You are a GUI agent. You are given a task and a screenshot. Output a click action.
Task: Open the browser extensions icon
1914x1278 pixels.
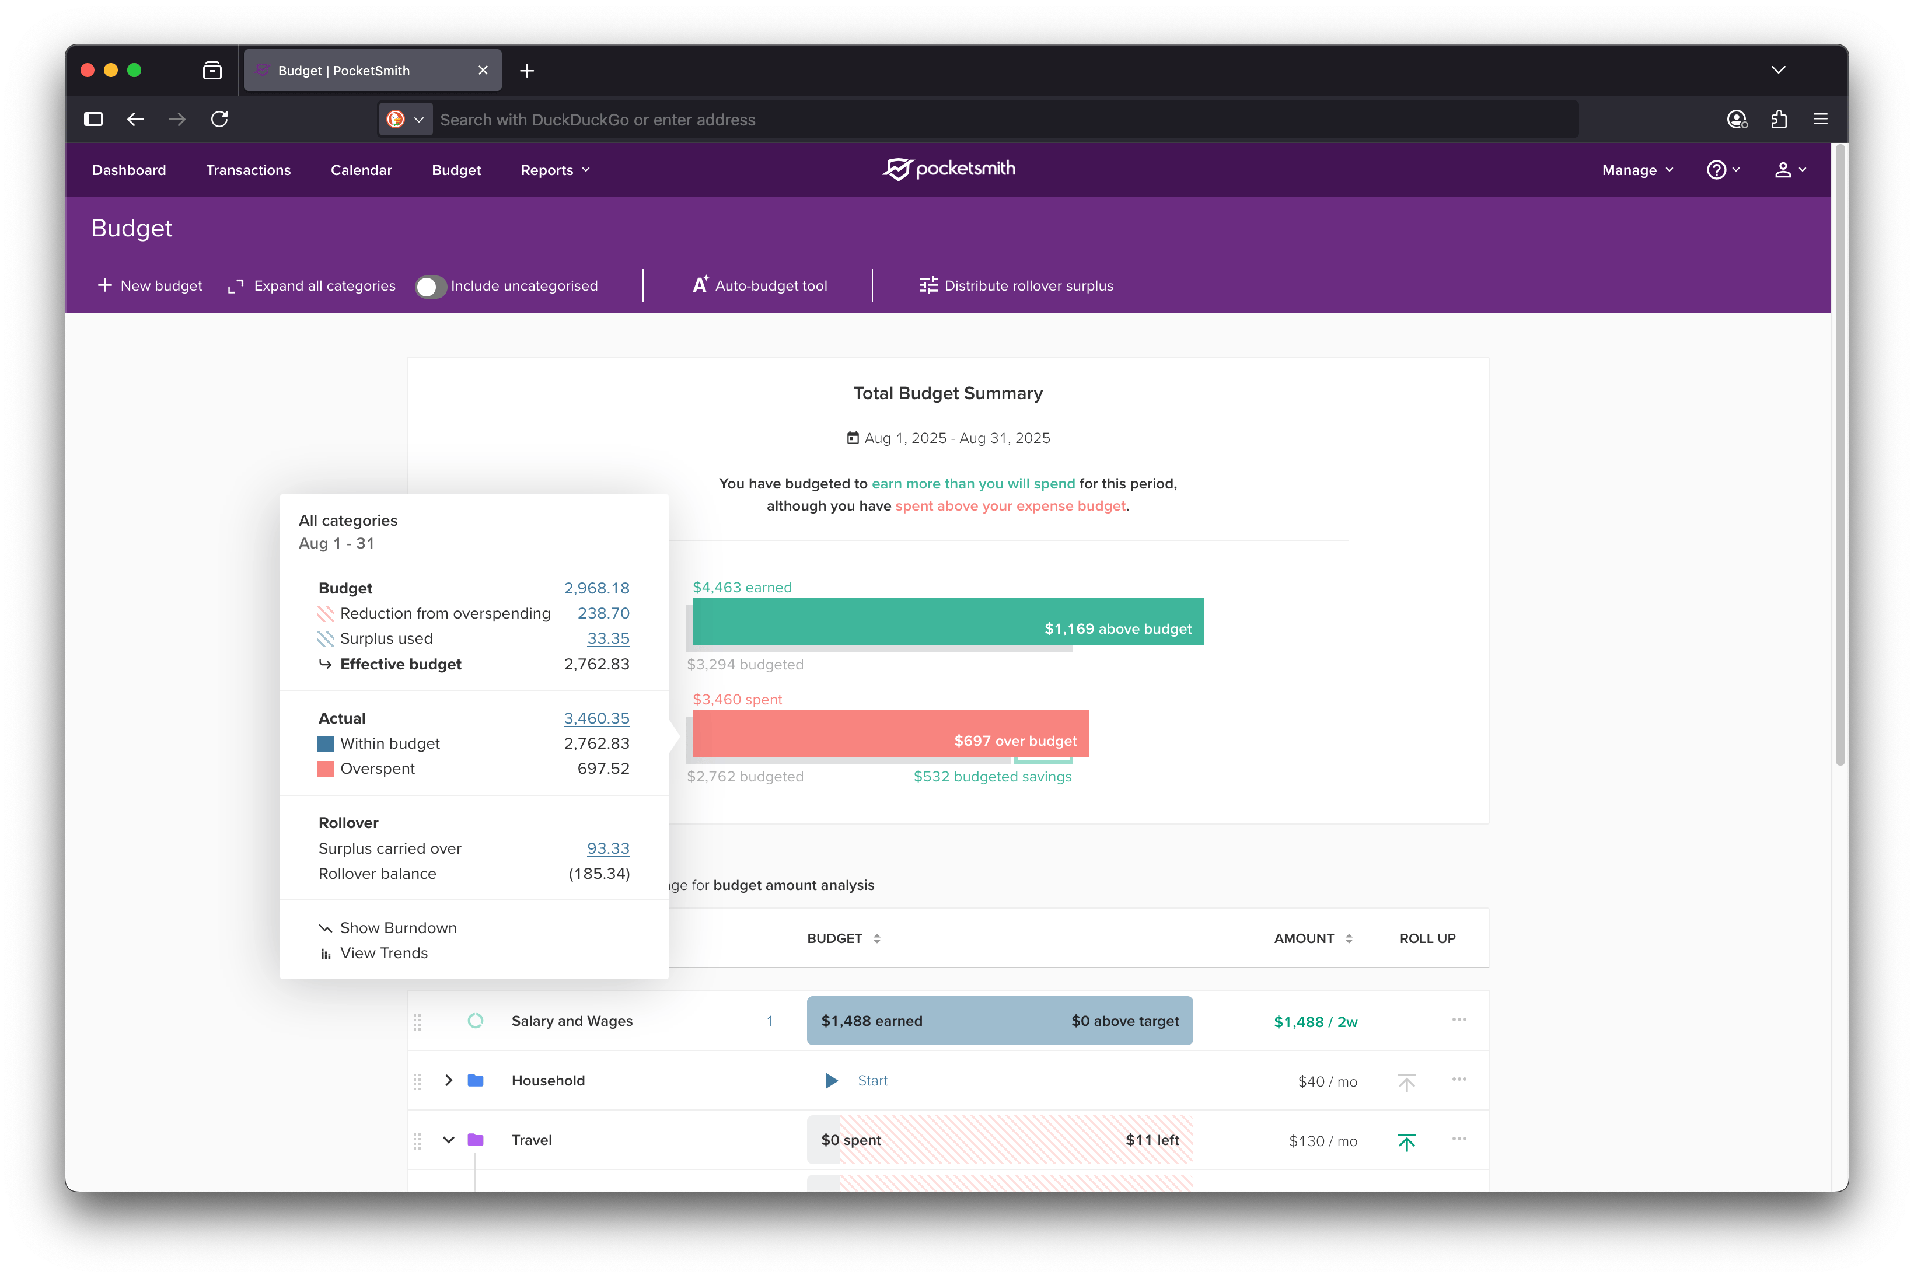1778,119
